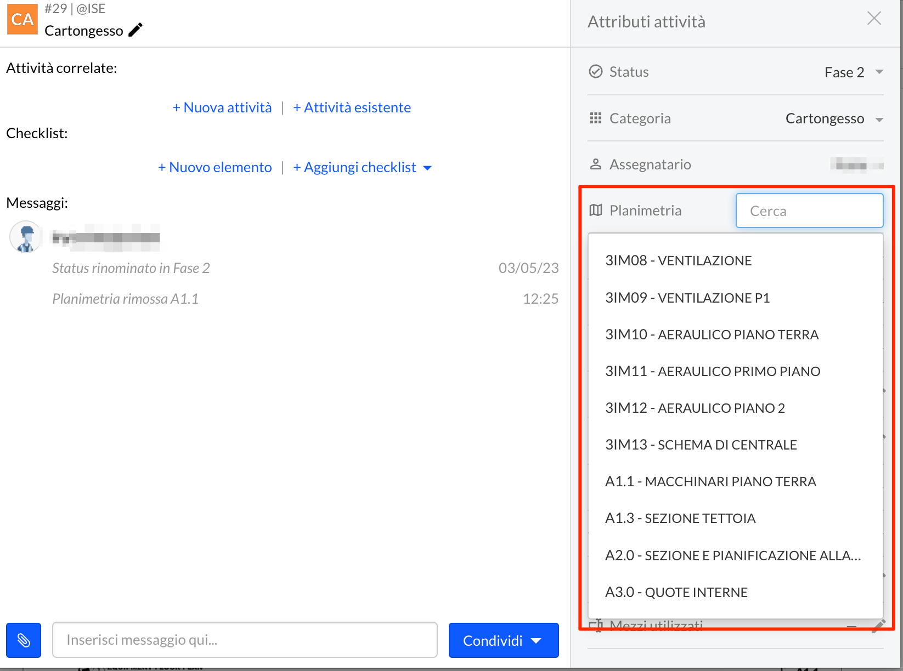Choose A2.0 - SEZIONE E PIANIFICAZIONE option
The image size is (903, 671).
(735, 555)
